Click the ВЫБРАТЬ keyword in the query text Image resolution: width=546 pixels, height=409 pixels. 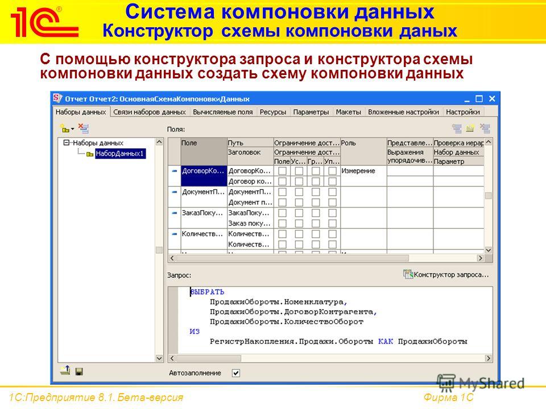coord(207,292)
